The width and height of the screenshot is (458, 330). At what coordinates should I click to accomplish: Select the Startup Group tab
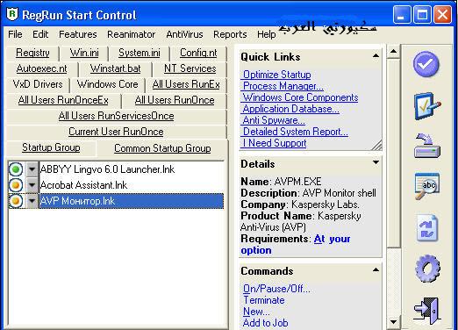(x=51, y=147)
